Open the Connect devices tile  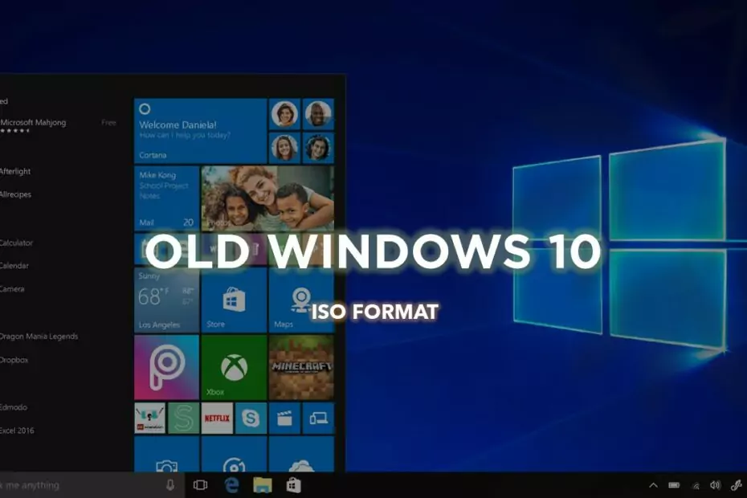tap(318, 418)
